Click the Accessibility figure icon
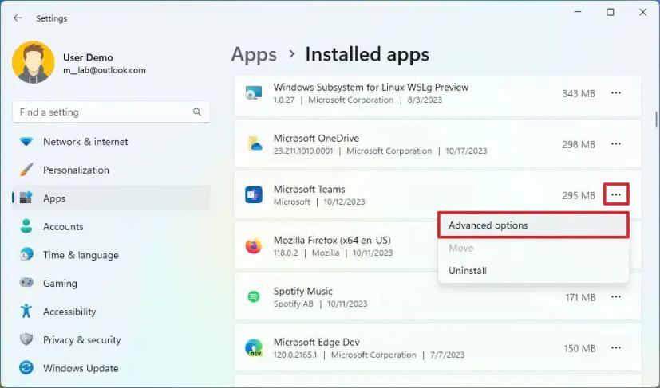660x388 pixels. click(26, 311)
